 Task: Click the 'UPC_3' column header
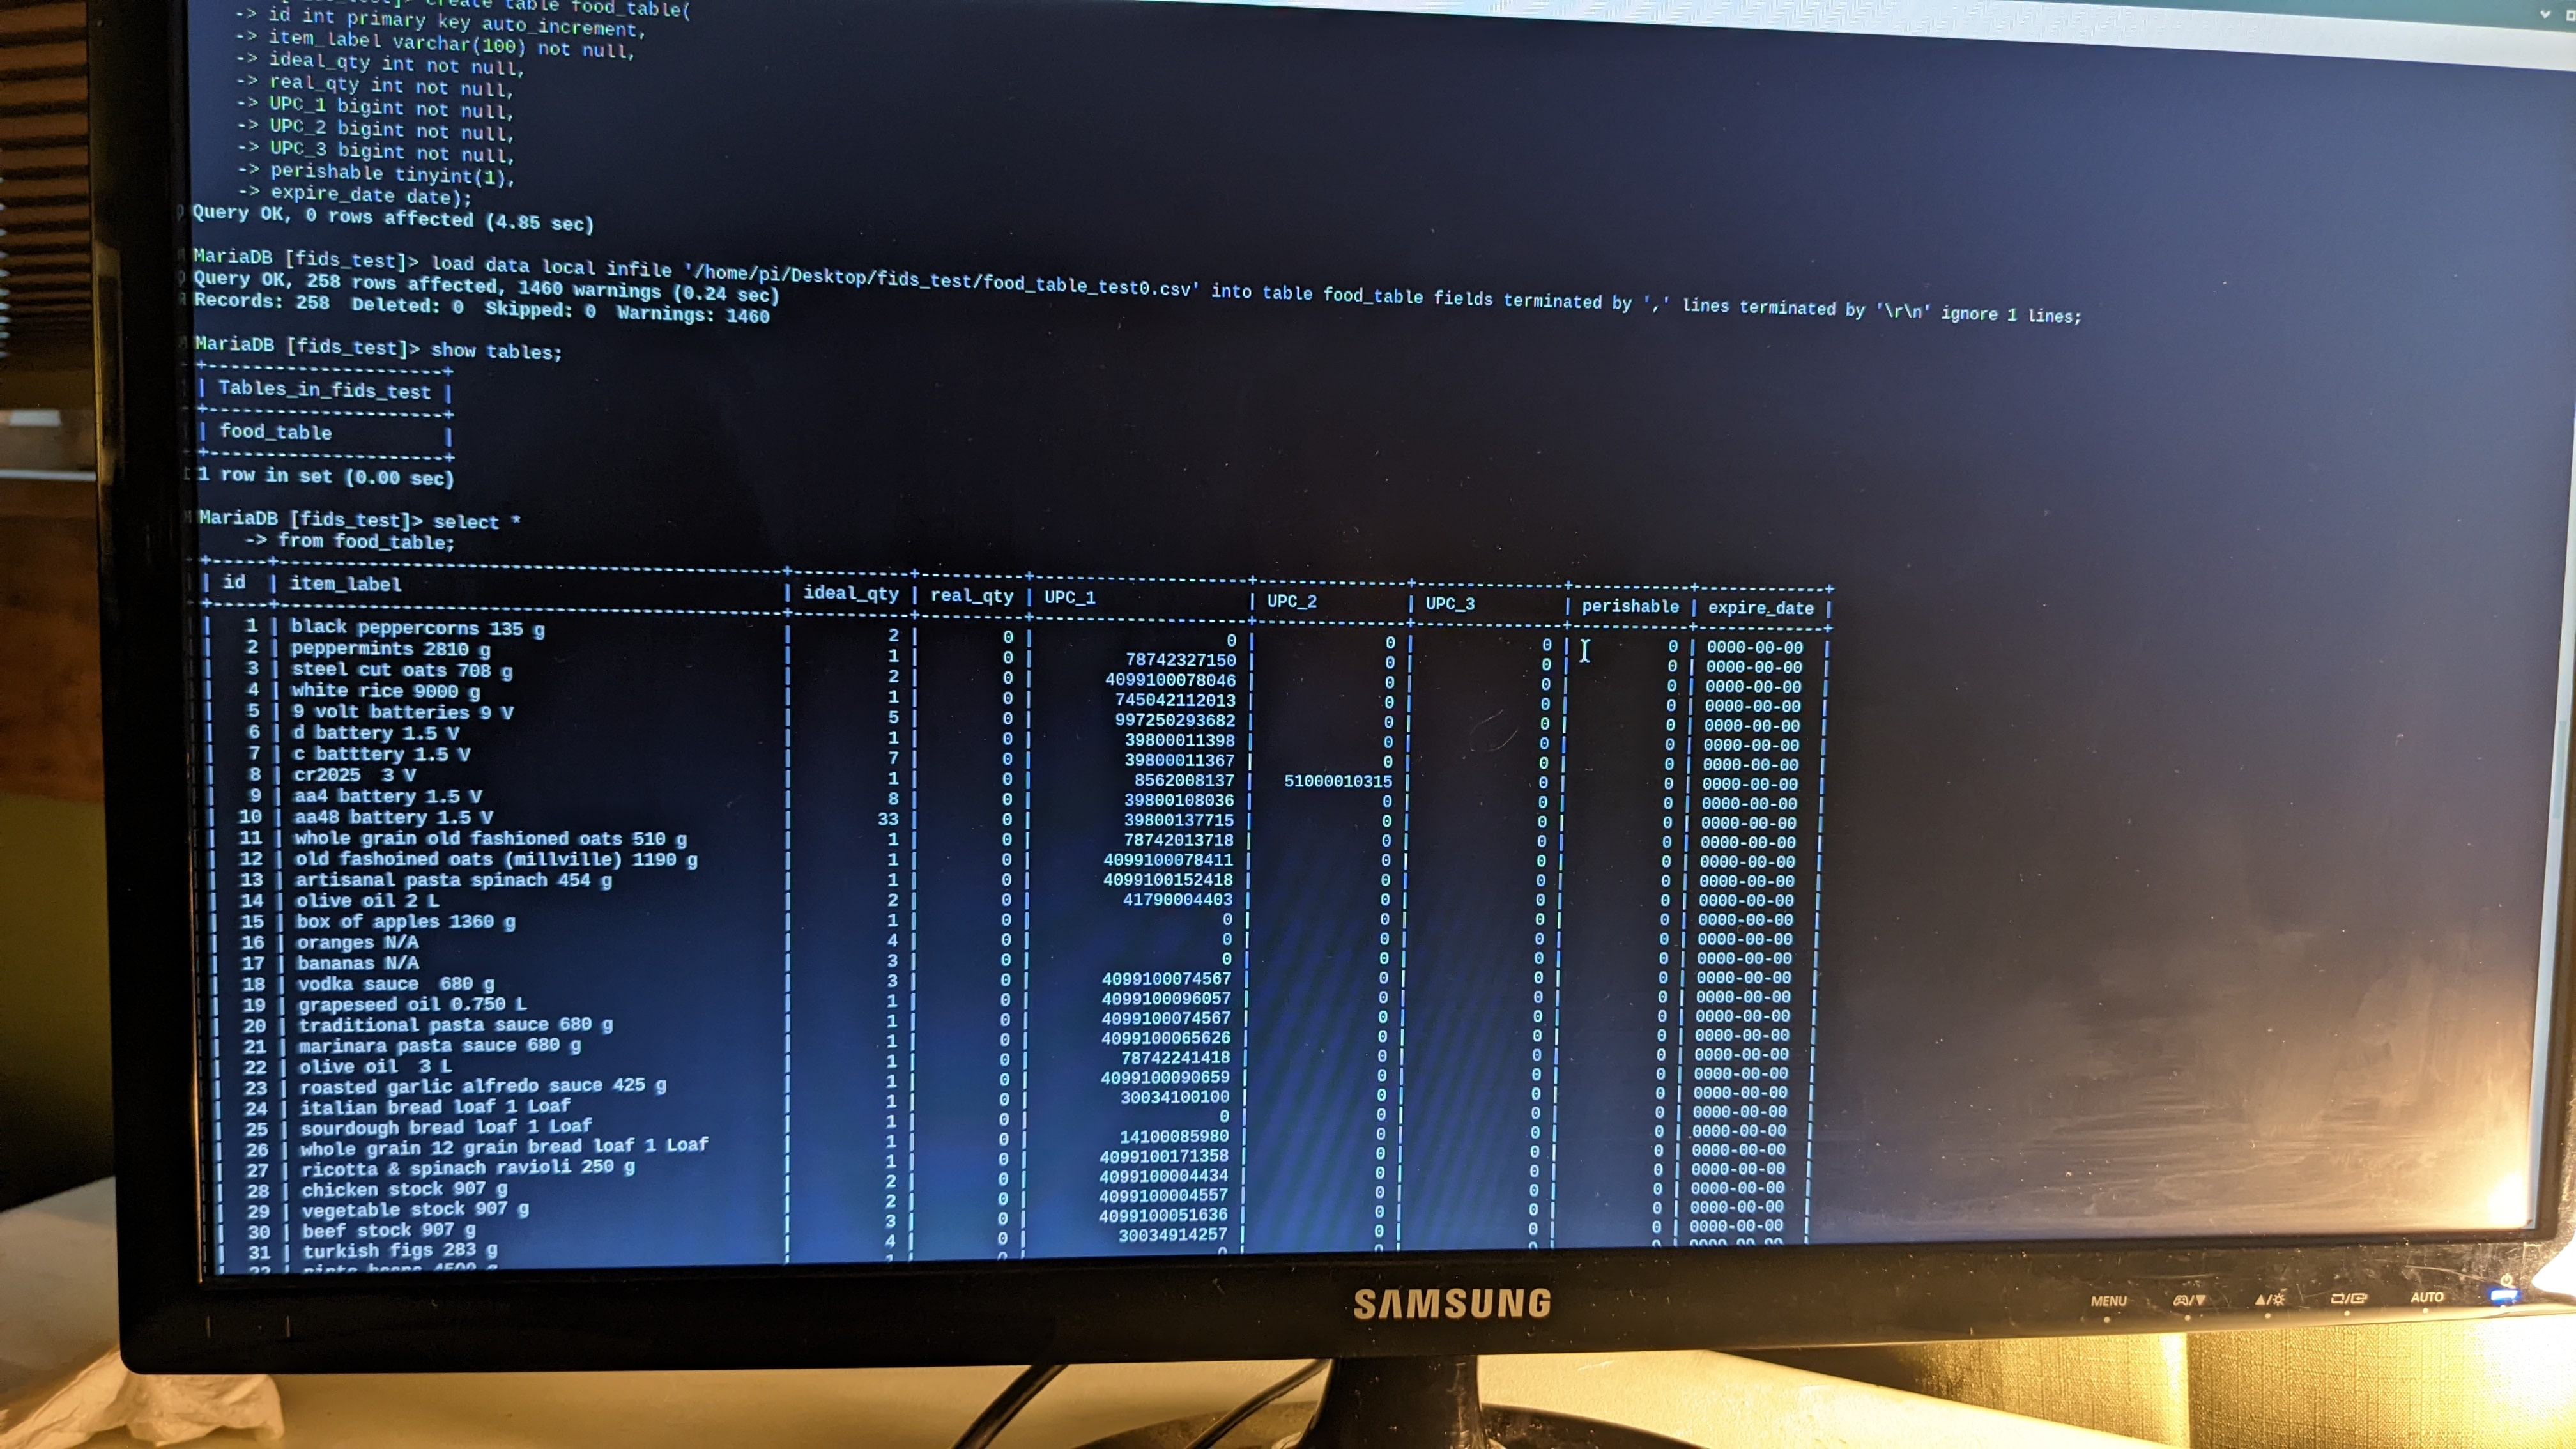[x=1449, y=604]
